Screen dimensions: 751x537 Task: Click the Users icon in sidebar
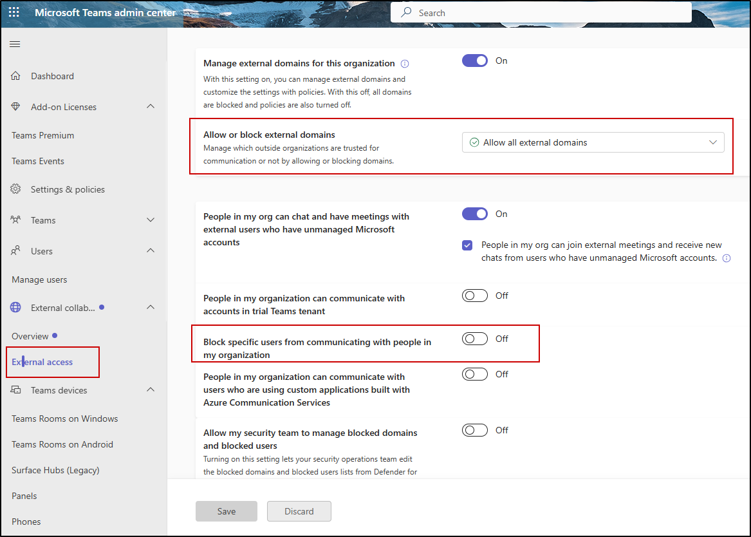pyautogui.click(x=16, y=250)
